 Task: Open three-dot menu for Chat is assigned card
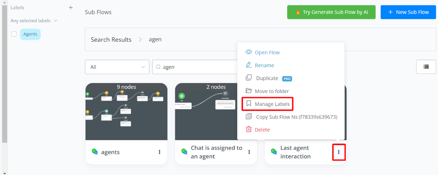click(x=249, y=152)
